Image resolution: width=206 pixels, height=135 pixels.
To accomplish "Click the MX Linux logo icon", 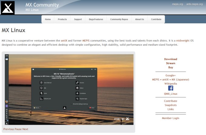I will point(8,8).
